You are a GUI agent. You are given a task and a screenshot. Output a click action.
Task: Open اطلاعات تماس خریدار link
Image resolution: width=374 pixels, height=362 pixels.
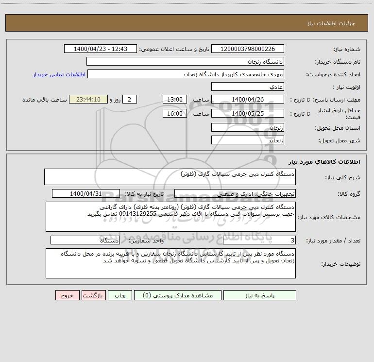click(x=59, y=74)
